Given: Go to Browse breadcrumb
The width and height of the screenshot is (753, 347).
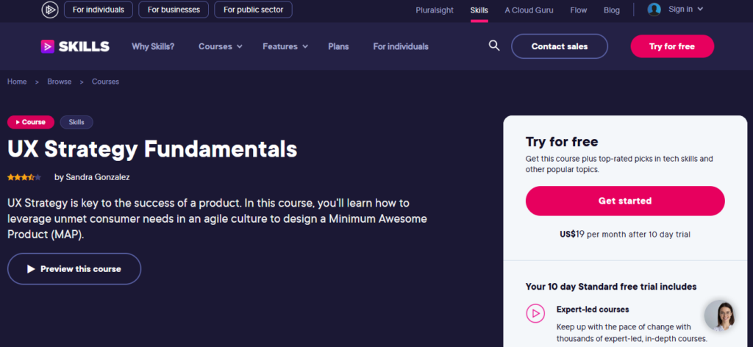Looking at the screenshot, I should tap(60, 82).
